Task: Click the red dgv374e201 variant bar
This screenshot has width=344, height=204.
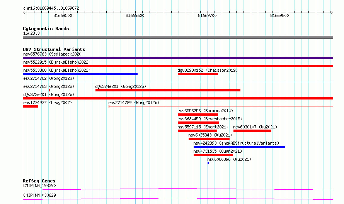Action: pos(168,90)
